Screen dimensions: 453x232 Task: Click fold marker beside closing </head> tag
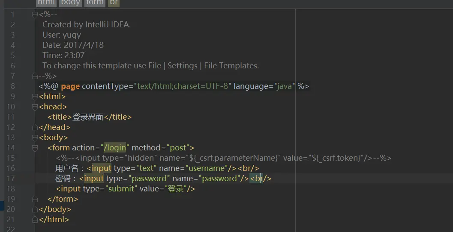[x=35, y=127]
